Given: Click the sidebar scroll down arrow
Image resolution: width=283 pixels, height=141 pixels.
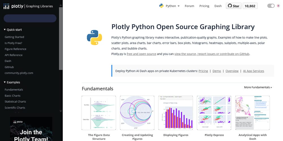Looking at the screenshot, I should pos(61,111).
